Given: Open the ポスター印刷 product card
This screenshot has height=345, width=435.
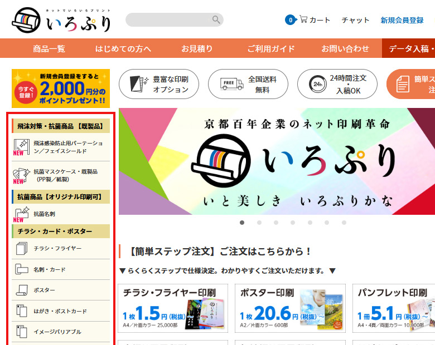Looking at the screenshot, I should [x=290, y=308].
